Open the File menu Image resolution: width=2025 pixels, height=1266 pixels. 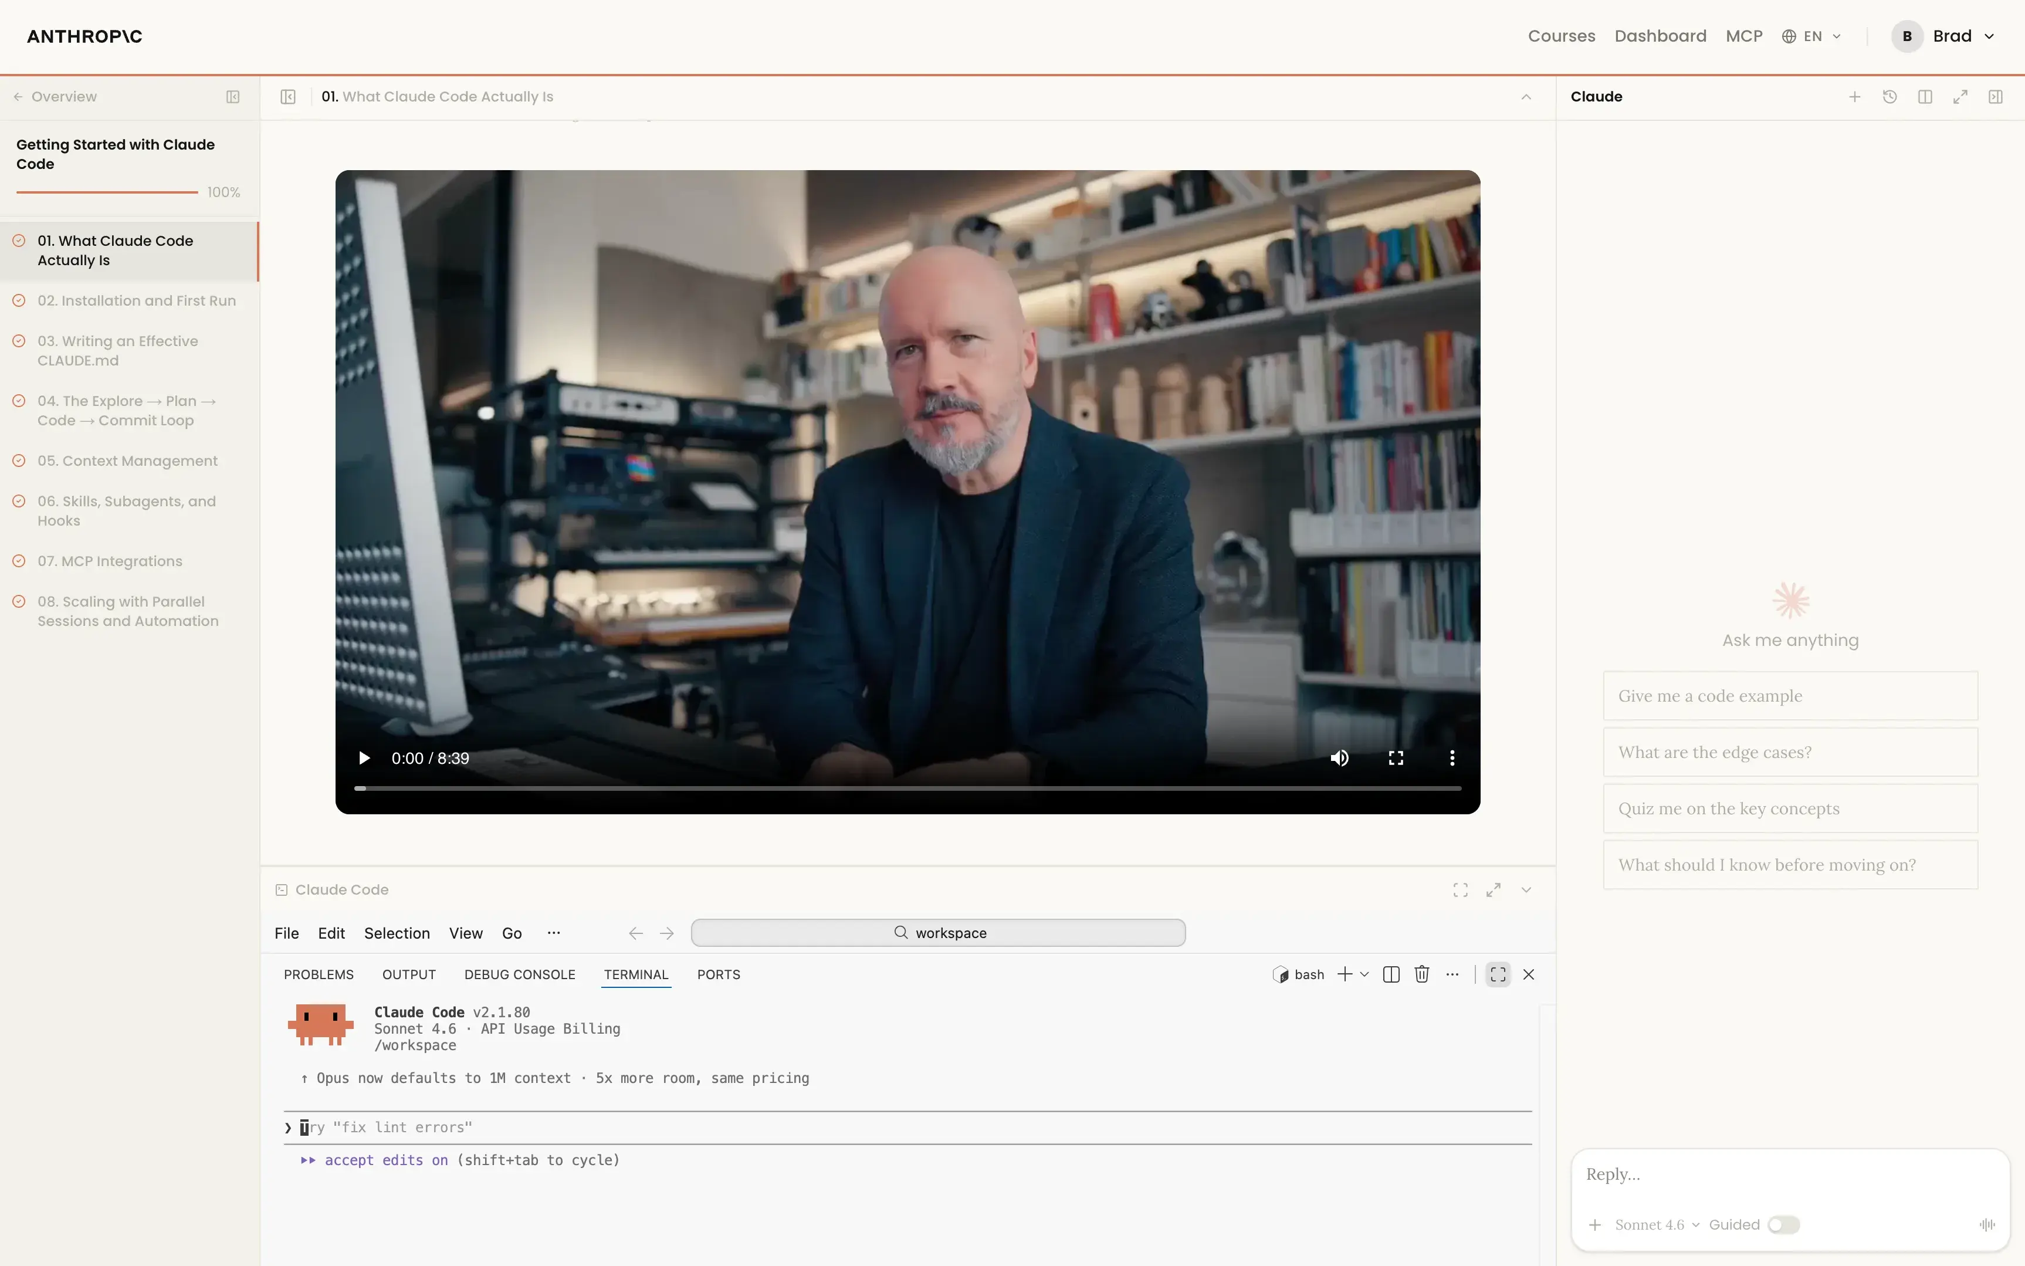[286, 933]
